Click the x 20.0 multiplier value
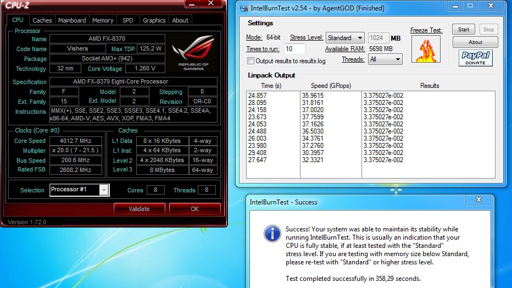512x288 pixels. click(x=75, y=151)
